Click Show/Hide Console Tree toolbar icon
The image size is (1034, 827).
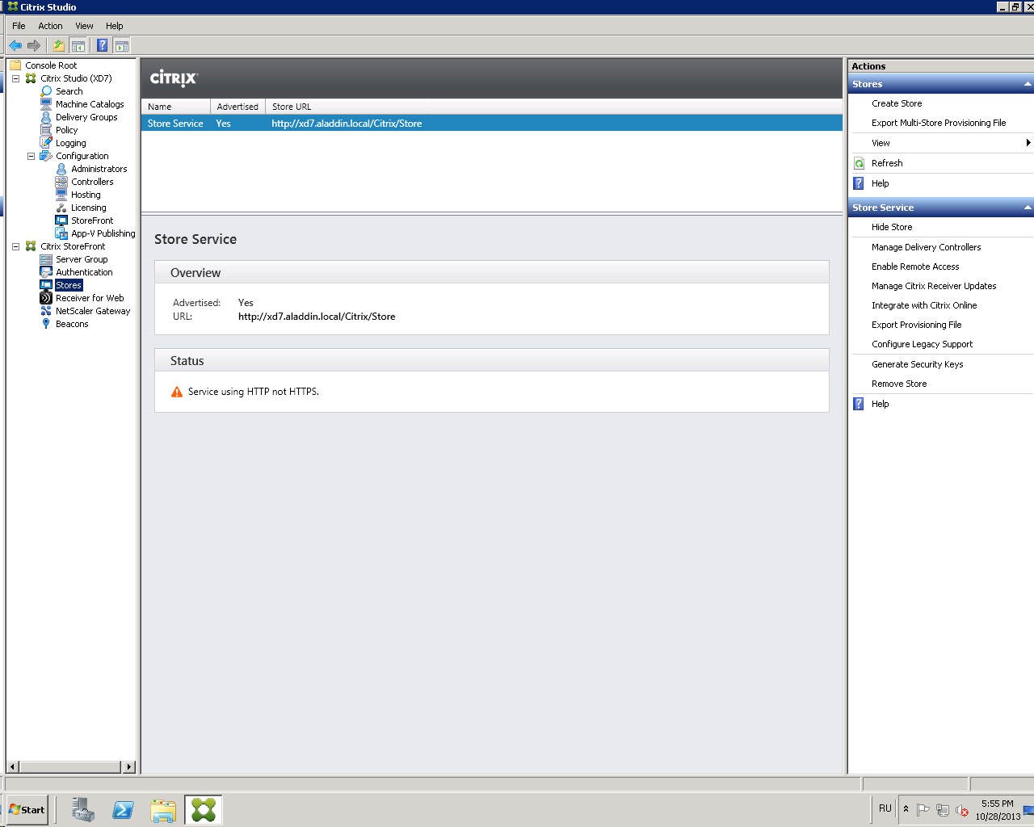[x=78, y=45]
